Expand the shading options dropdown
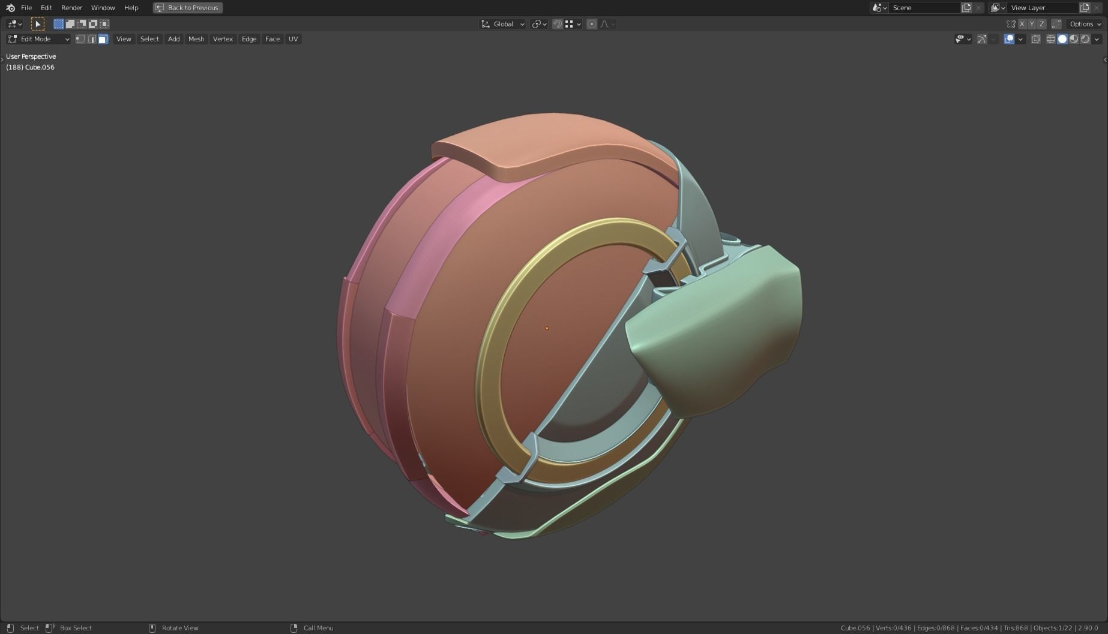 click(x=1097, y=39)
